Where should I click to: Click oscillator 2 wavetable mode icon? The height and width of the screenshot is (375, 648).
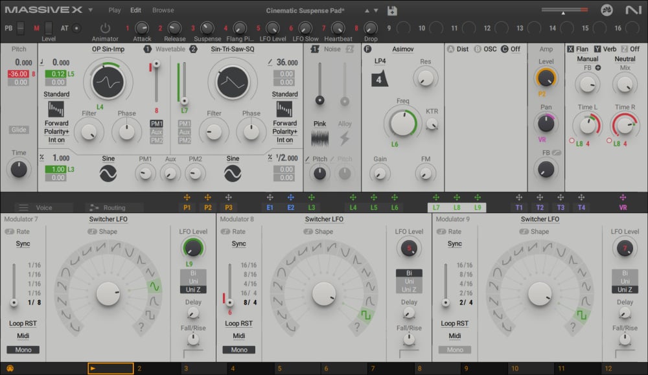[x=284, y=109]
